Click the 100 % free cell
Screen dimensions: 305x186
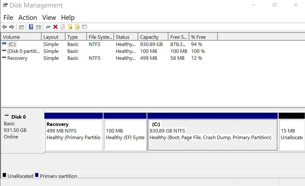click(198, 51)
